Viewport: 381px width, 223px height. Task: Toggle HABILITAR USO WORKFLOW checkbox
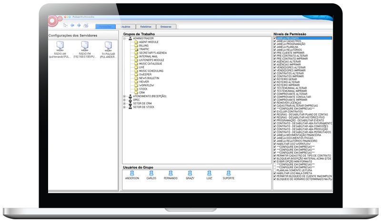[x=274, y=143]
